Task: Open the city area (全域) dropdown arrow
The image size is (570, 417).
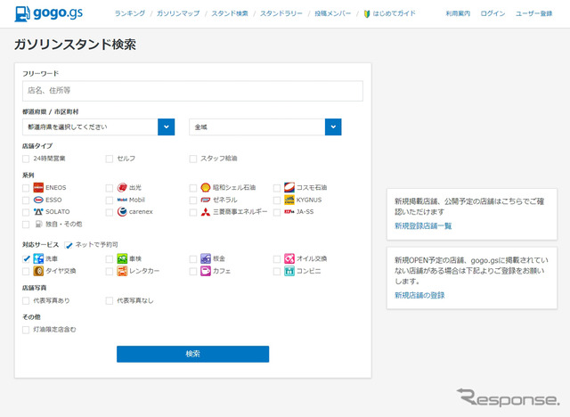Action: [333, 127]
